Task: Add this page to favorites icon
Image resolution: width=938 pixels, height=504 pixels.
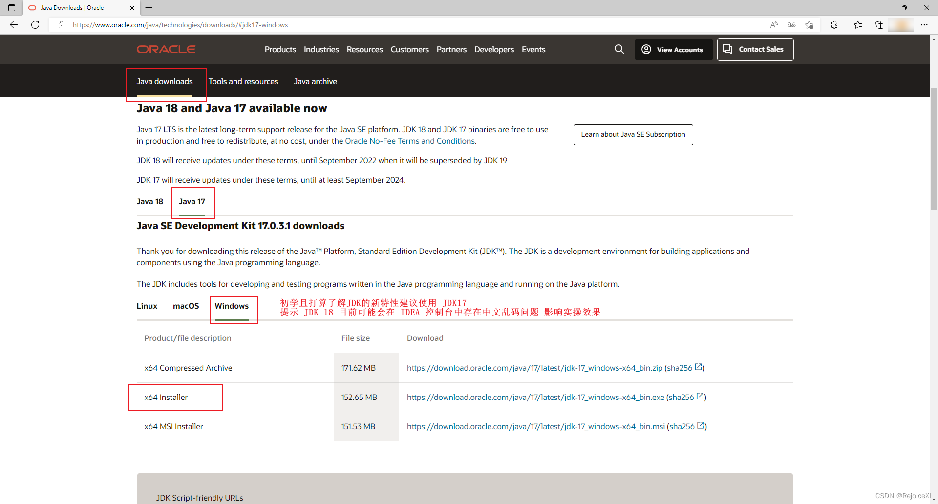Action: (x=810, y=25)
